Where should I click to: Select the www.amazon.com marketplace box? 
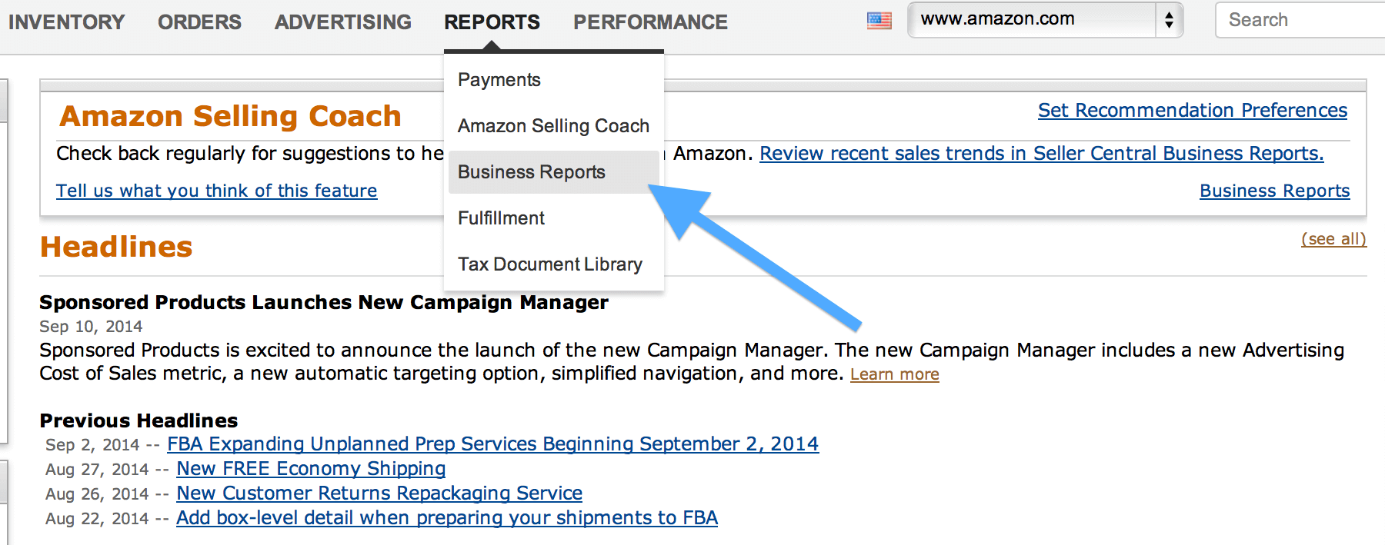[x=1045, y=20]
